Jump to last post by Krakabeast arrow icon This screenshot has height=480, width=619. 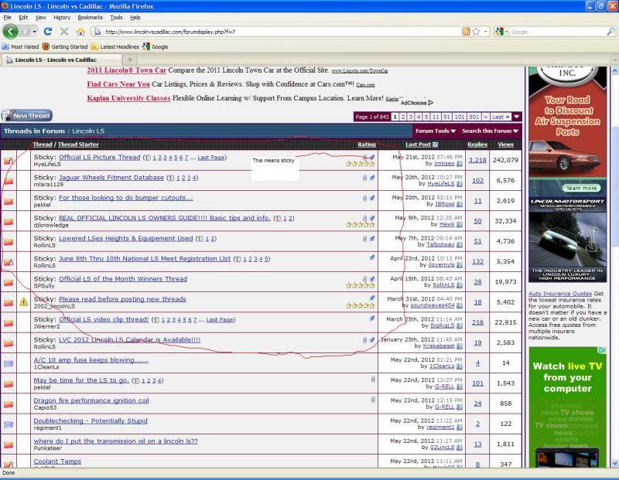coord(459,346)
